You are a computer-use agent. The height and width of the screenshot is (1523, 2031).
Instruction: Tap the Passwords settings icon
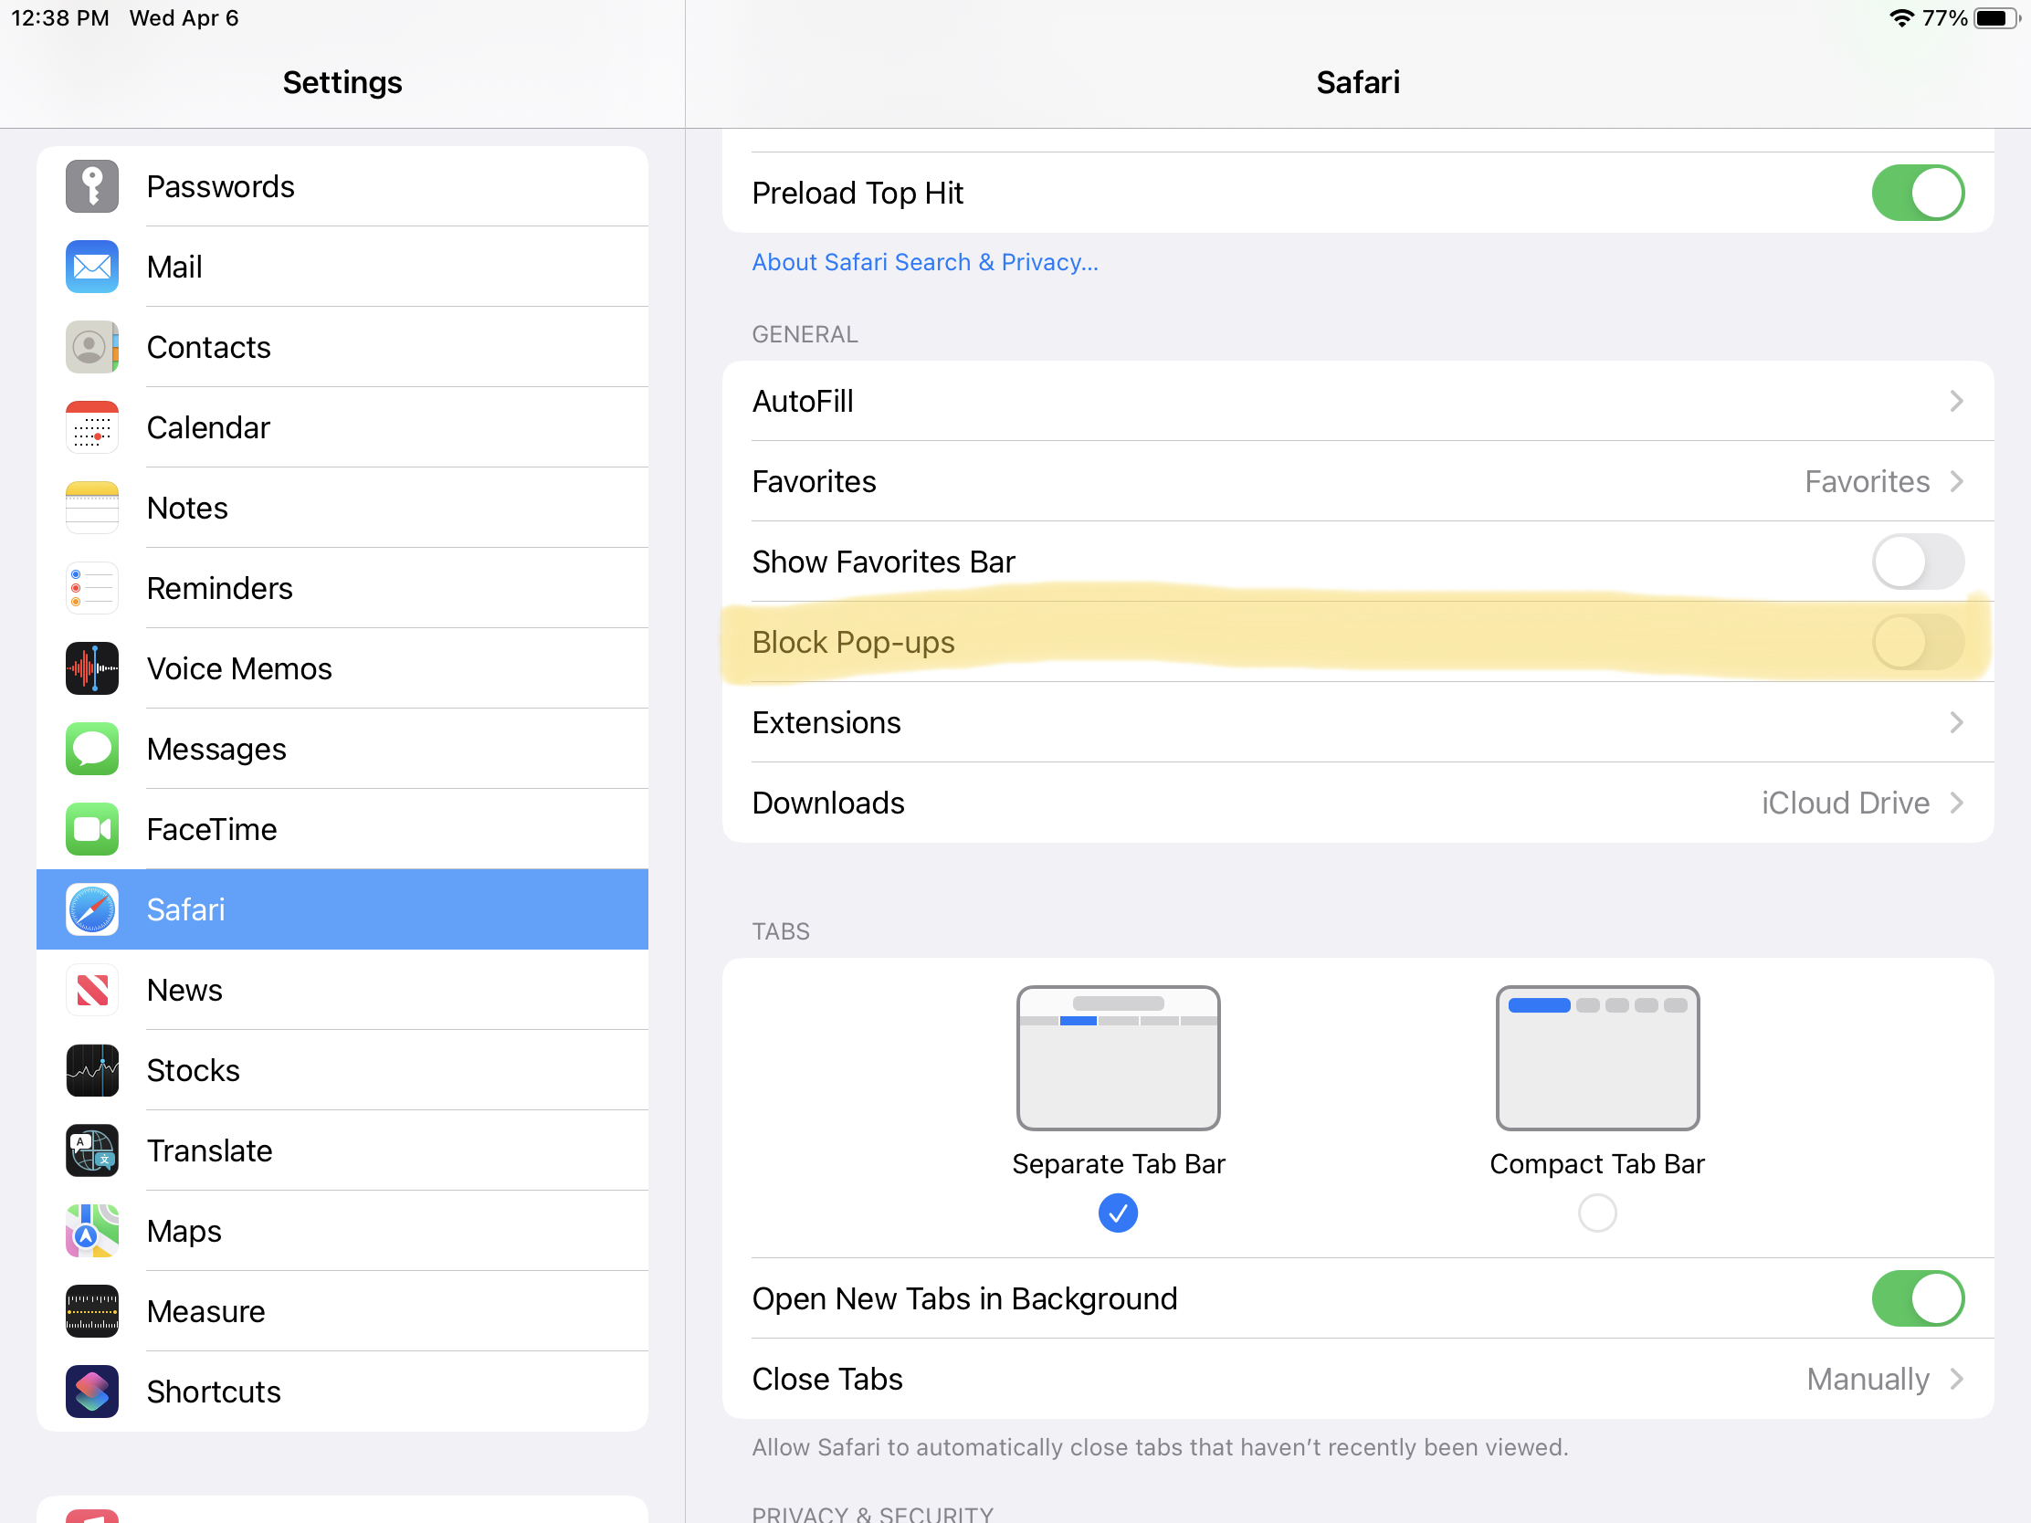[x=91, y=185]
